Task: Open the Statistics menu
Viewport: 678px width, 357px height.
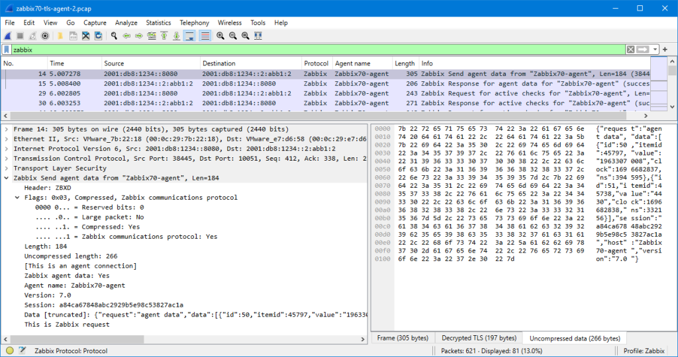Action: [158, 23]
